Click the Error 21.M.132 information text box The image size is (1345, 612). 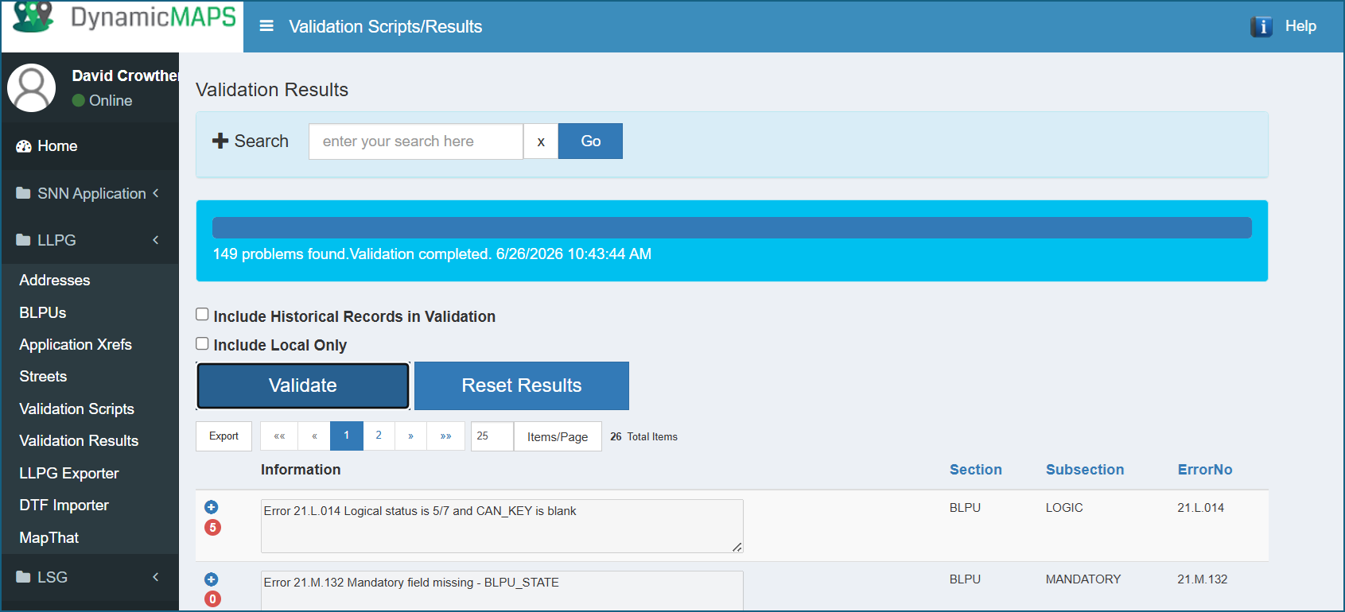coord(502,591)
